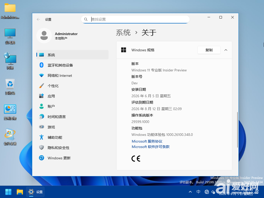Screen dimensions: 264x198
Task: Select 软件安装 desktop icon
Action: click(x=10, y=137)
